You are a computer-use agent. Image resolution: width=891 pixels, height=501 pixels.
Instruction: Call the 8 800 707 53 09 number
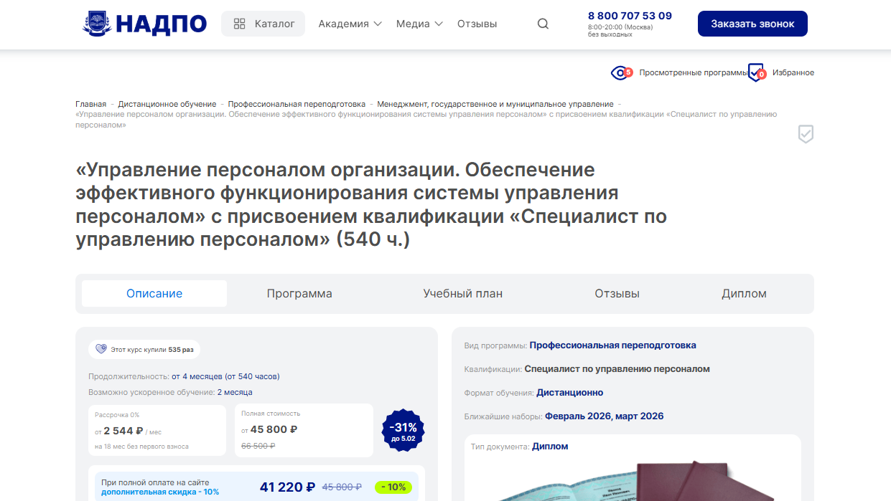point(630,16)
